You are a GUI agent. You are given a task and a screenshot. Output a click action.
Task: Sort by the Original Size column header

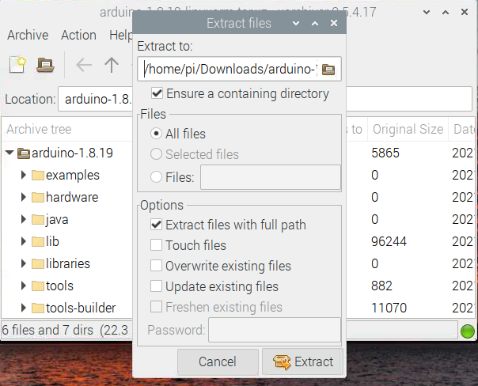(x=408, y=129)
